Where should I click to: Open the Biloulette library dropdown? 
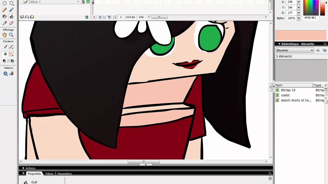pyautogui.click(x=295, y=50)
